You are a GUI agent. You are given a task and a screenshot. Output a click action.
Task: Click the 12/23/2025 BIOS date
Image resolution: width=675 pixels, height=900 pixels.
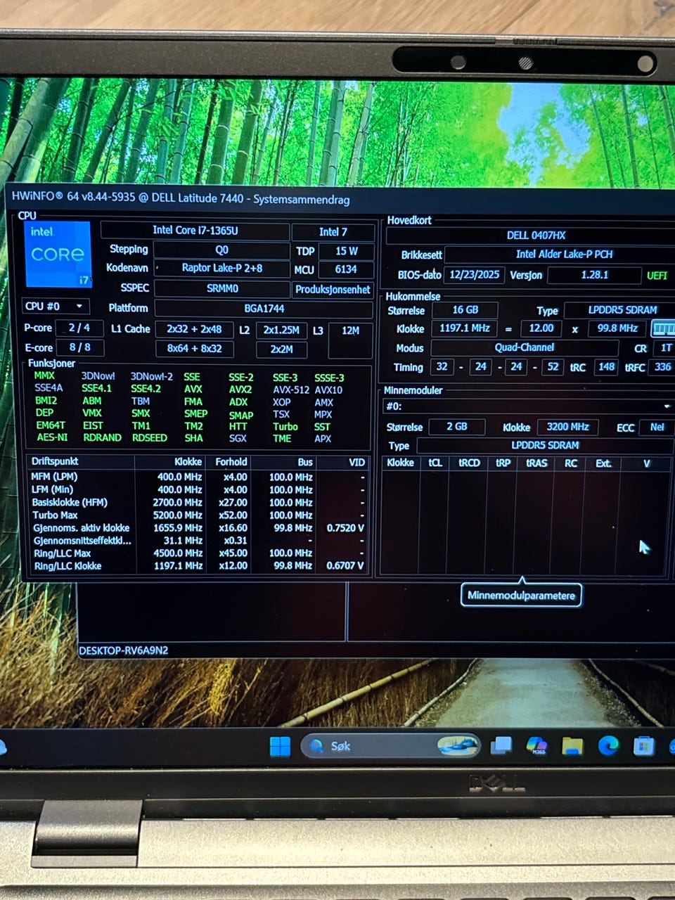pos(475,274)
